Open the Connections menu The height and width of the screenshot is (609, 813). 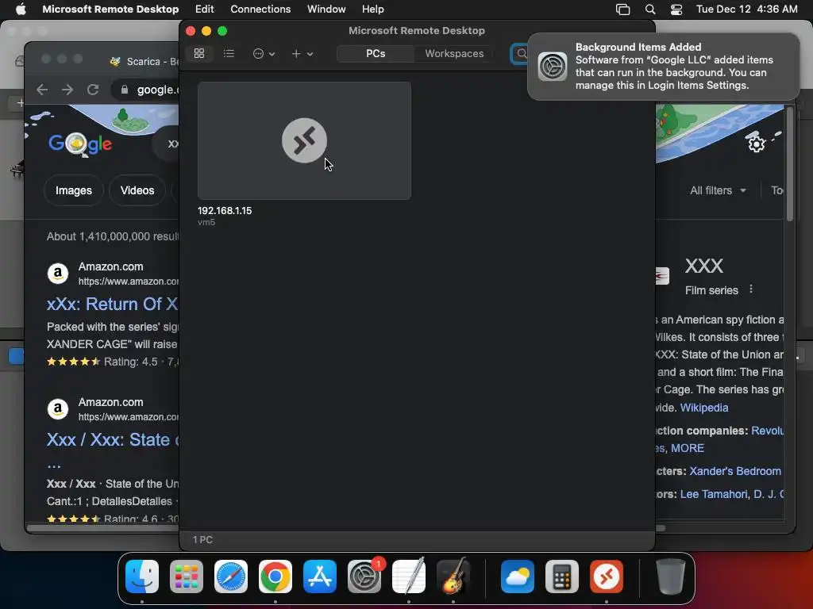pos(260,9)
